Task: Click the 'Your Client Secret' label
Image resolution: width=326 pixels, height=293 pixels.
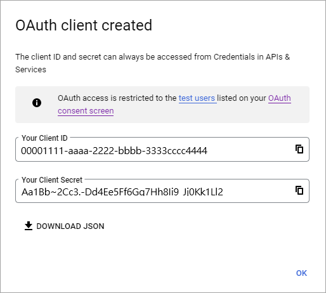Action: pyautogui.click(x=52, y=180)
